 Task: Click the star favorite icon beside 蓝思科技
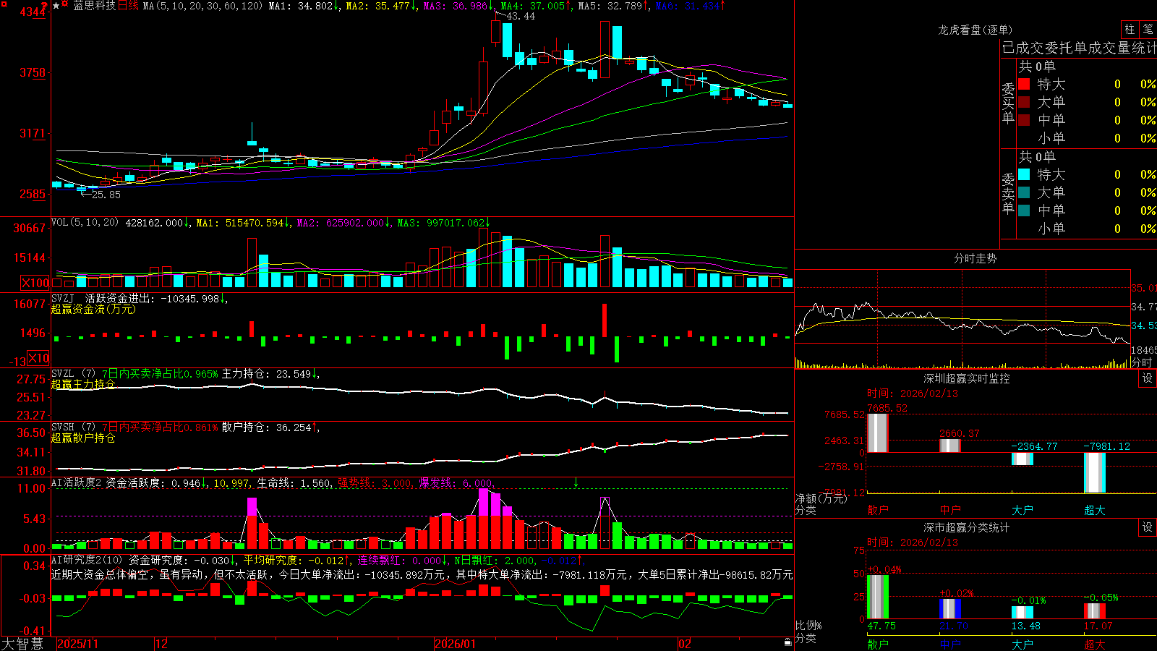tap(56, 6)
